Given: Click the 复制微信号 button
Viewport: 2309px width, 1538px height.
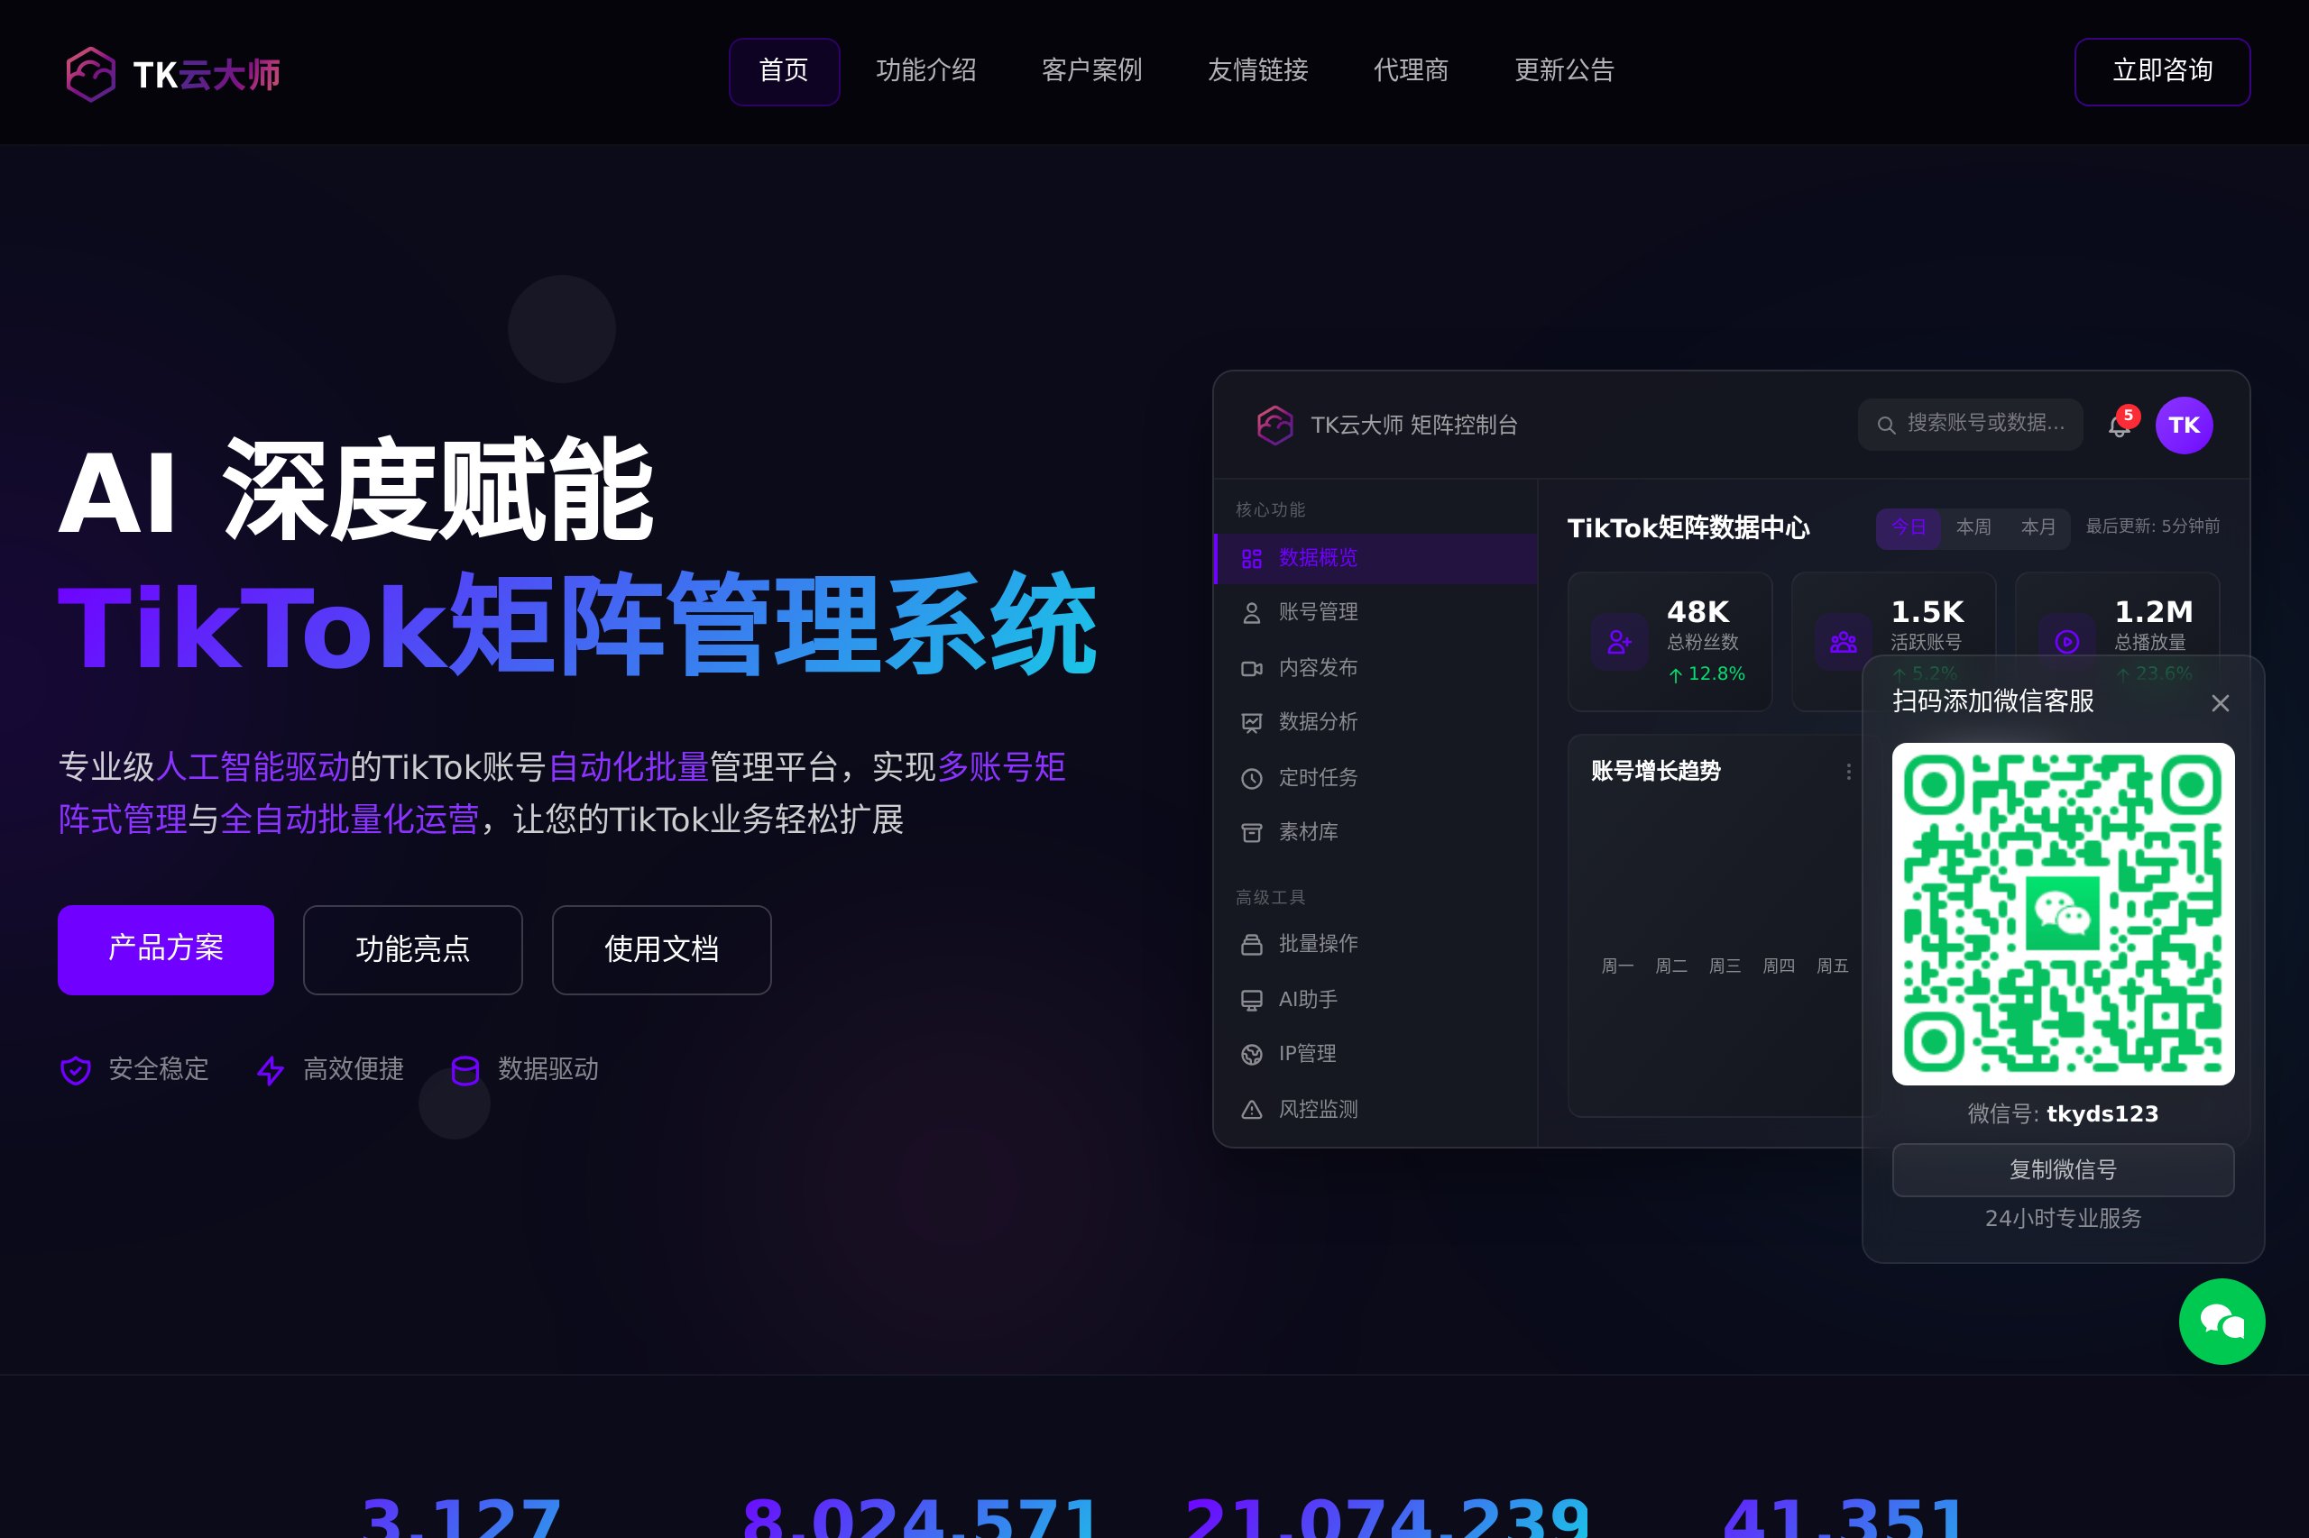Looking at the screenshot, I should [x=2063, y=1169].
